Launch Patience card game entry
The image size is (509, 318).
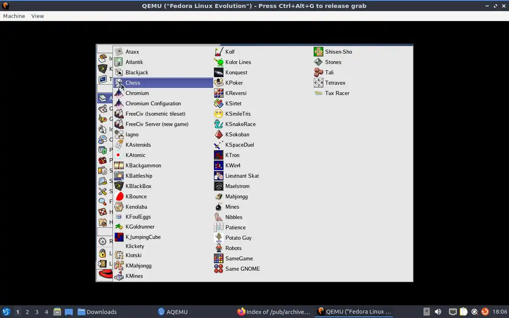[x=263, y=227]
